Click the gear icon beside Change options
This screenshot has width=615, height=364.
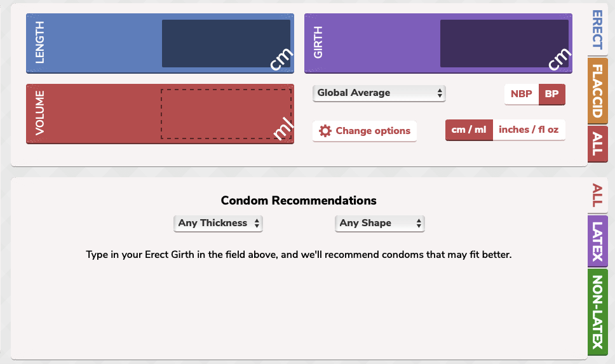pos(325,131)
